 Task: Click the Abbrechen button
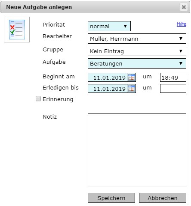click(163, 198)
